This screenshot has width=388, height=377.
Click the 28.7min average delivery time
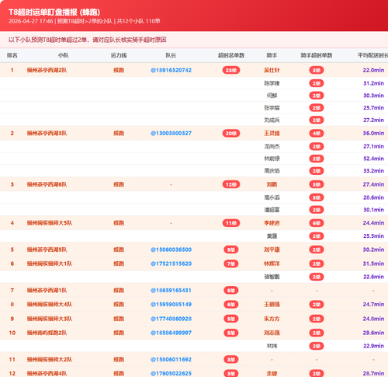373,373
